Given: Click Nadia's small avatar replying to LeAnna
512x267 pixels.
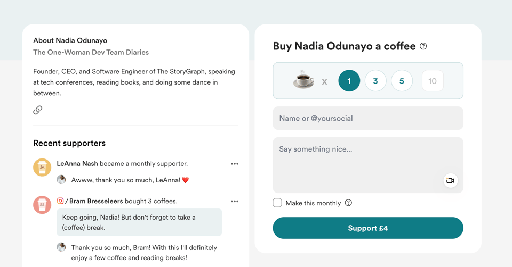Looking at the screenshot, I should click(x=61, y=180).
